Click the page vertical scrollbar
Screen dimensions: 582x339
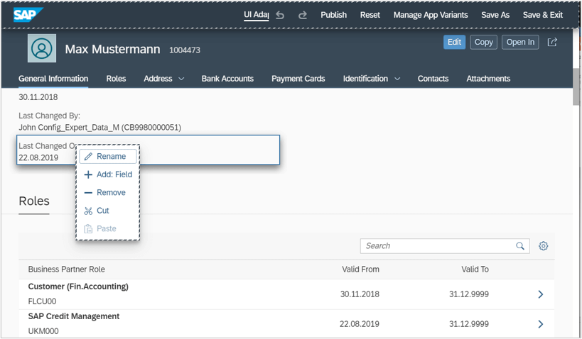[576, 87]
